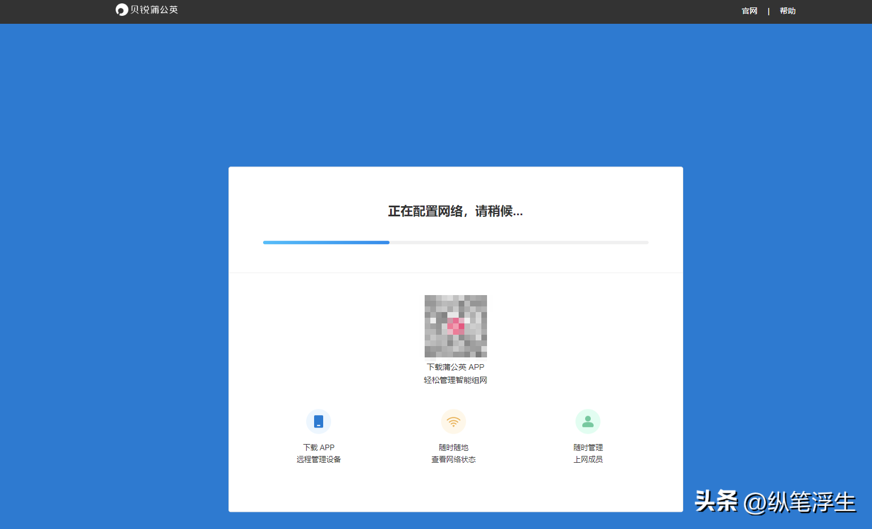Click the 正在配置网络，请稍候... heading
This screenshot has height=529, width=872.
point(455,211)
